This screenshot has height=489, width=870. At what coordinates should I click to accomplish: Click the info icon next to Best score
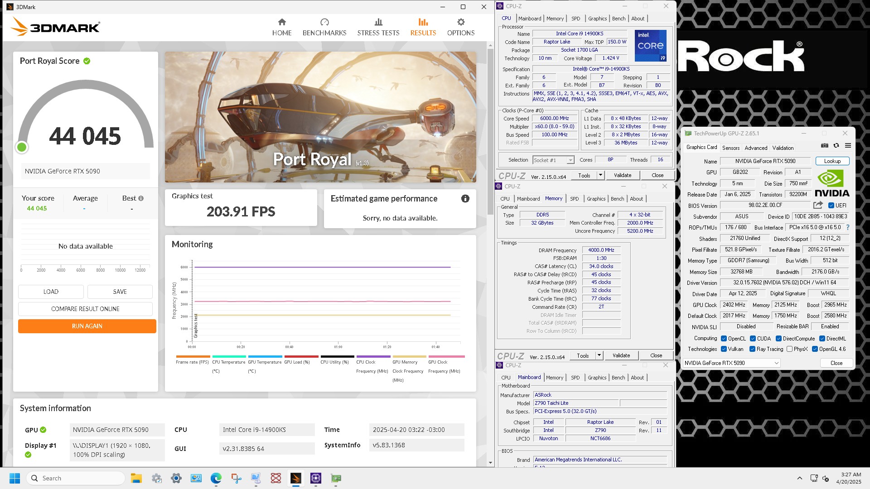pyautogui.click(x=141, y=198)
